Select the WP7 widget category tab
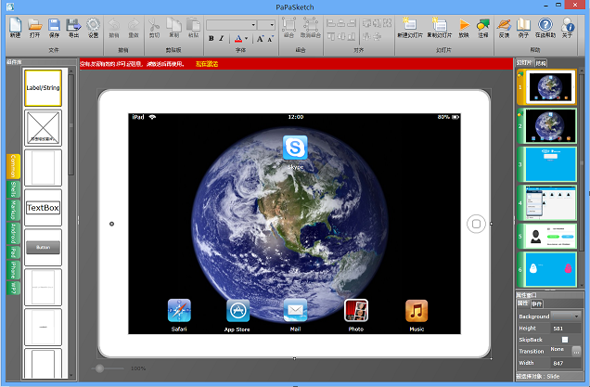Viewport: 590px width, 387px height. (13, 288)
